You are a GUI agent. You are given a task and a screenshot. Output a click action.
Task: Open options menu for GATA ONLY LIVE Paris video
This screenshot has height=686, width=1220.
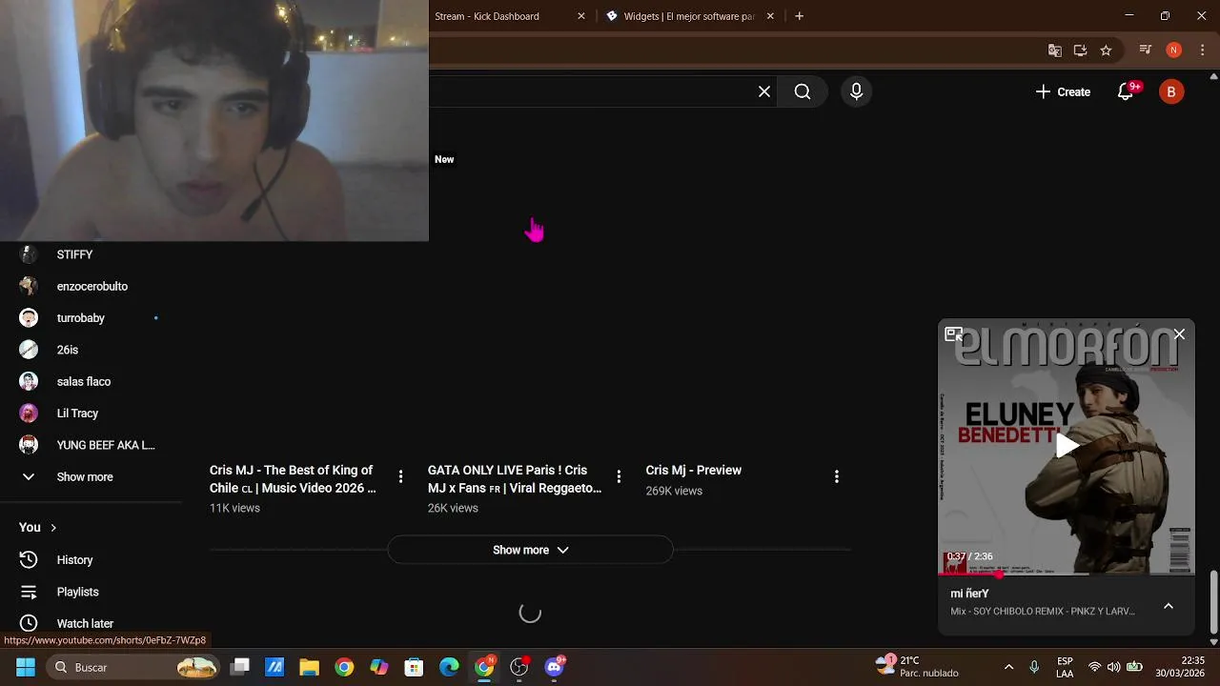click(x=619, y=476)
